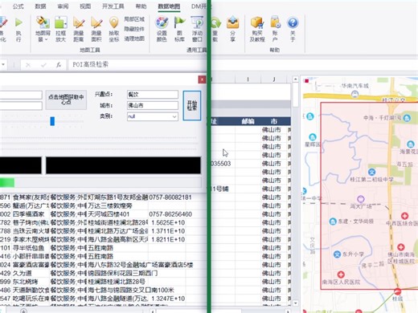The image size is (418, 313).
Task: Click the 兴趣点 input field containing 餐饮
Action: tap(153, 95)
